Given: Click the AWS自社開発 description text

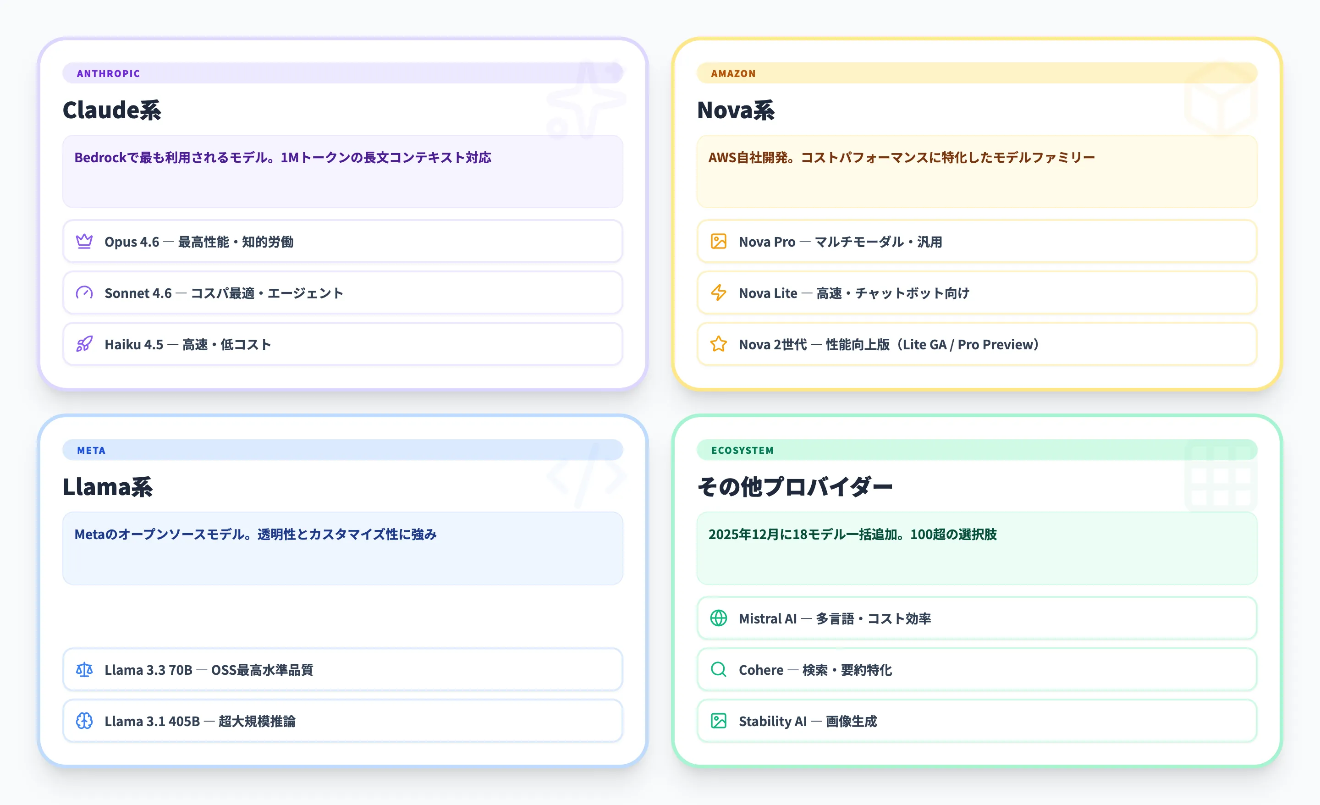Looking at the screenshot, I should click(x=902, y=158).
